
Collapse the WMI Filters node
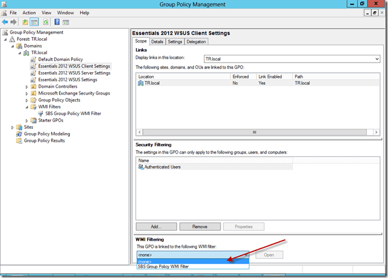27,107
